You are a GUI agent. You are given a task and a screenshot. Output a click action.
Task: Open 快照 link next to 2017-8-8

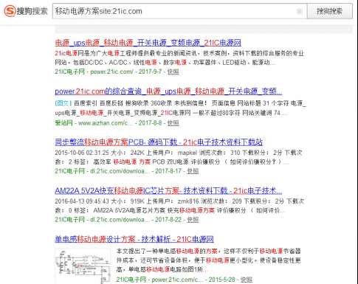(x=173, y=122)
